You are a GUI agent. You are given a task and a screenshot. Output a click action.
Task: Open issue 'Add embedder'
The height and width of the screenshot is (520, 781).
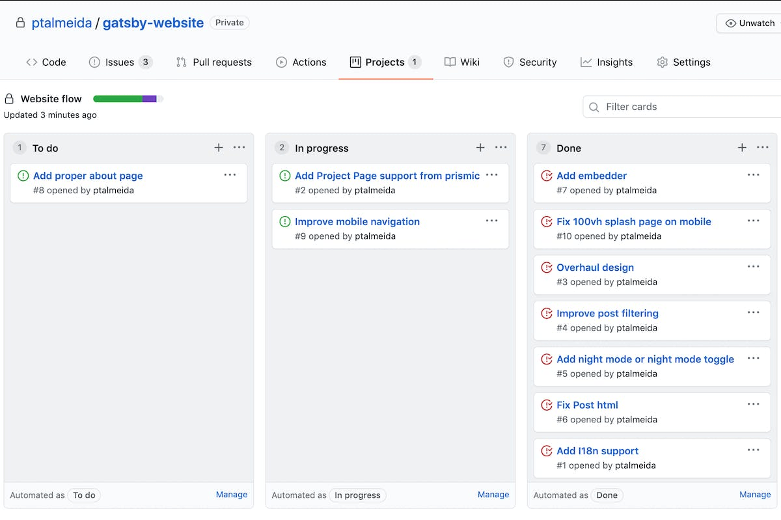[x=592, y=176]
